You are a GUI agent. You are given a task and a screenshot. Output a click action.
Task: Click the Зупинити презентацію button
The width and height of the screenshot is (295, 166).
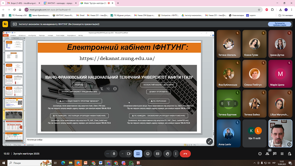pyautogui.click(x=279, y=24)
